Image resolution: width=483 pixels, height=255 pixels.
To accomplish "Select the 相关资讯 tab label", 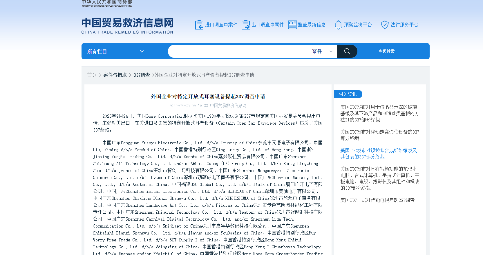I will pyautogui.click(x=348, y=94).
